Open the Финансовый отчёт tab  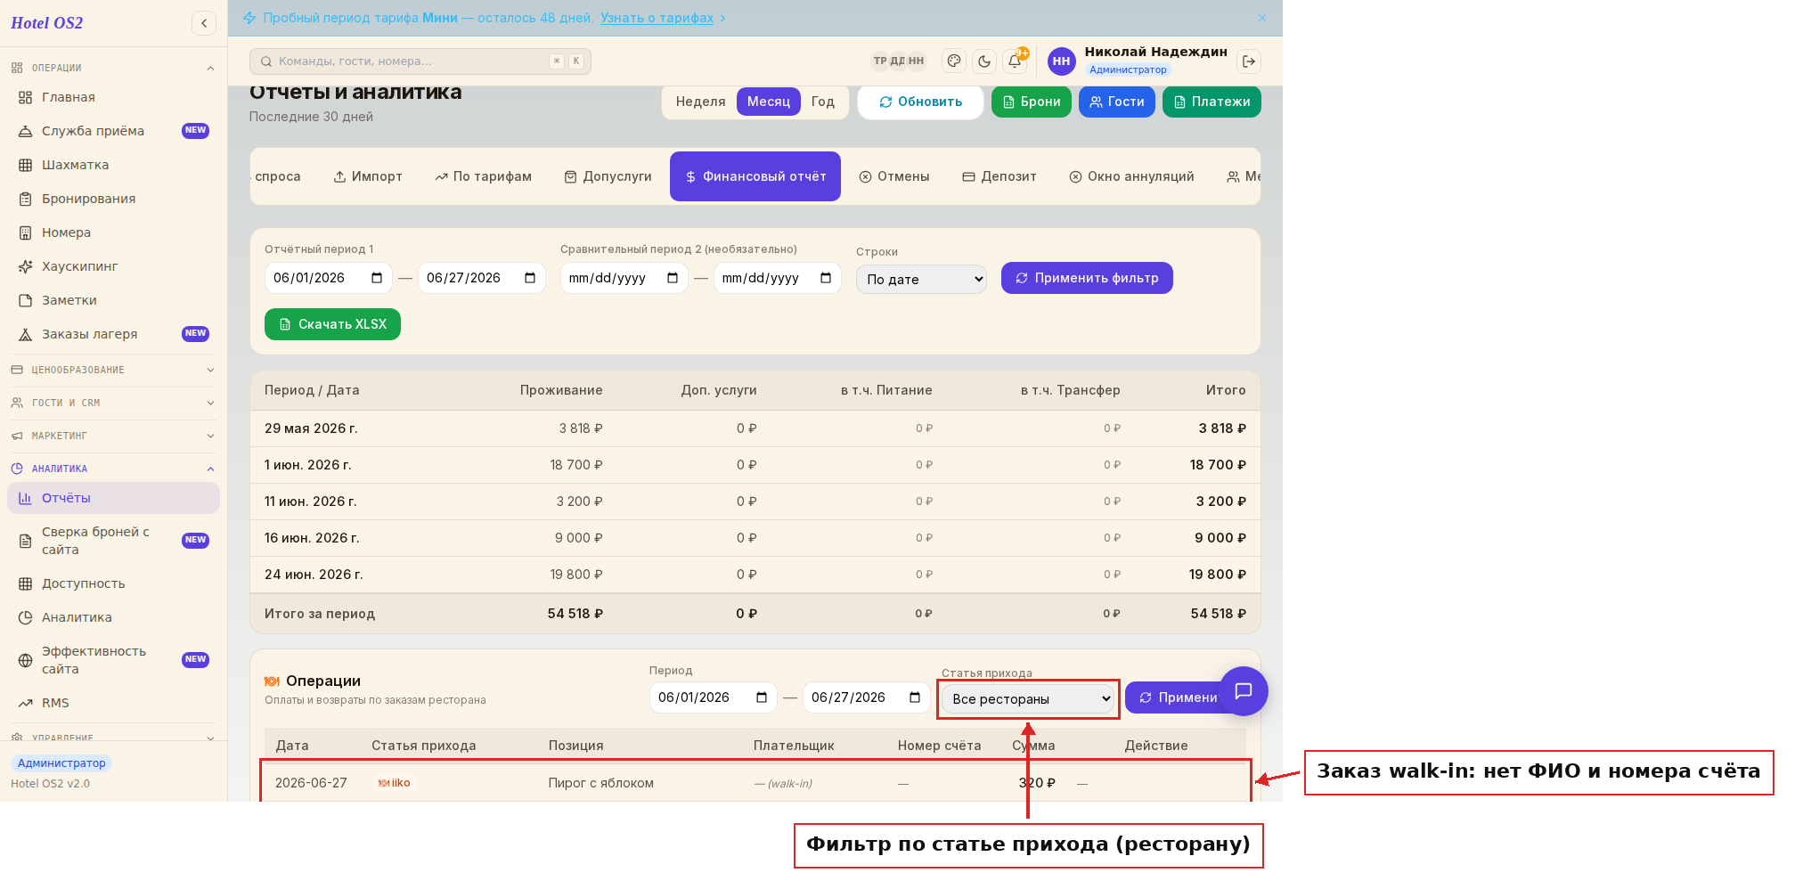pos(755,176)
